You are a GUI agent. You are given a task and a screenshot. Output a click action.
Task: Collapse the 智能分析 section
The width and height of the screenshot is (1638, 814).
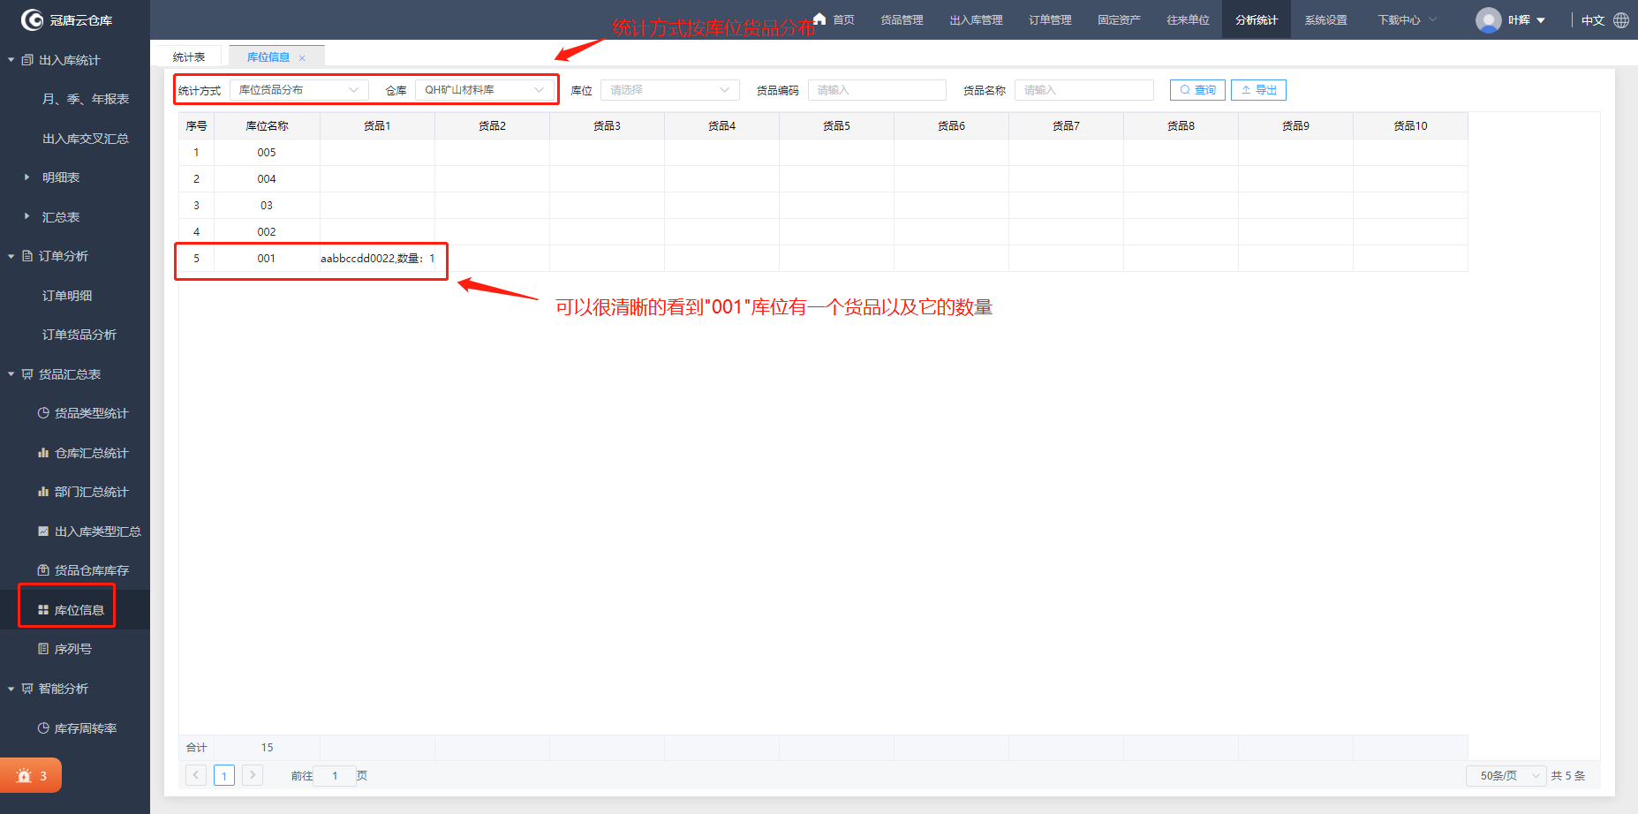point(11,689)
